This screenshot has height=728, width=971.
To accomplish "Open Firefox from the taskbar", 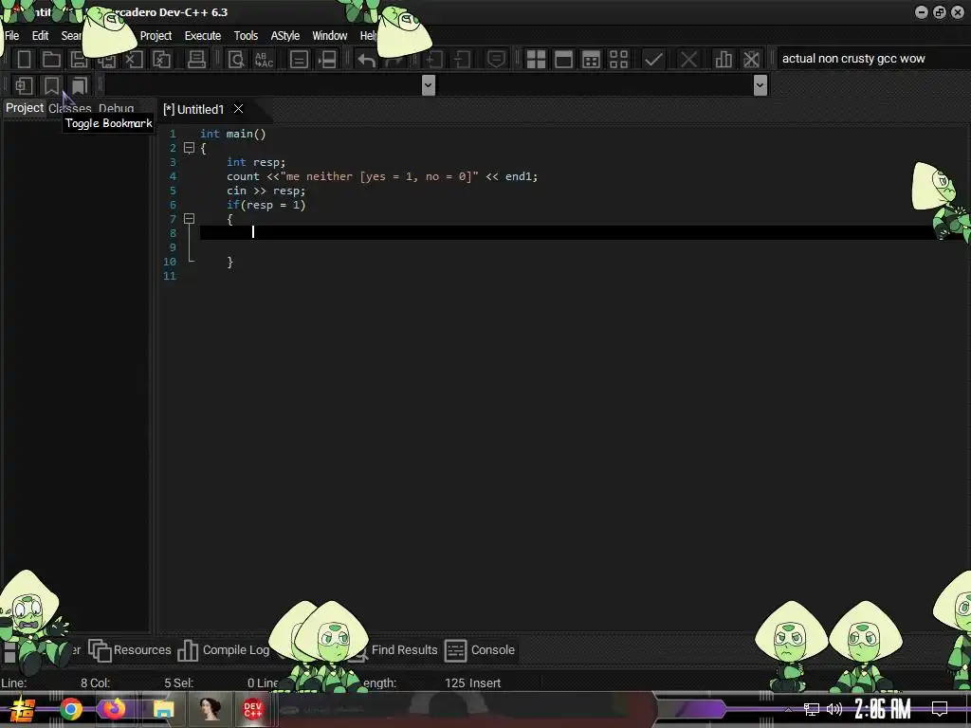I will (x=114, y=709).
